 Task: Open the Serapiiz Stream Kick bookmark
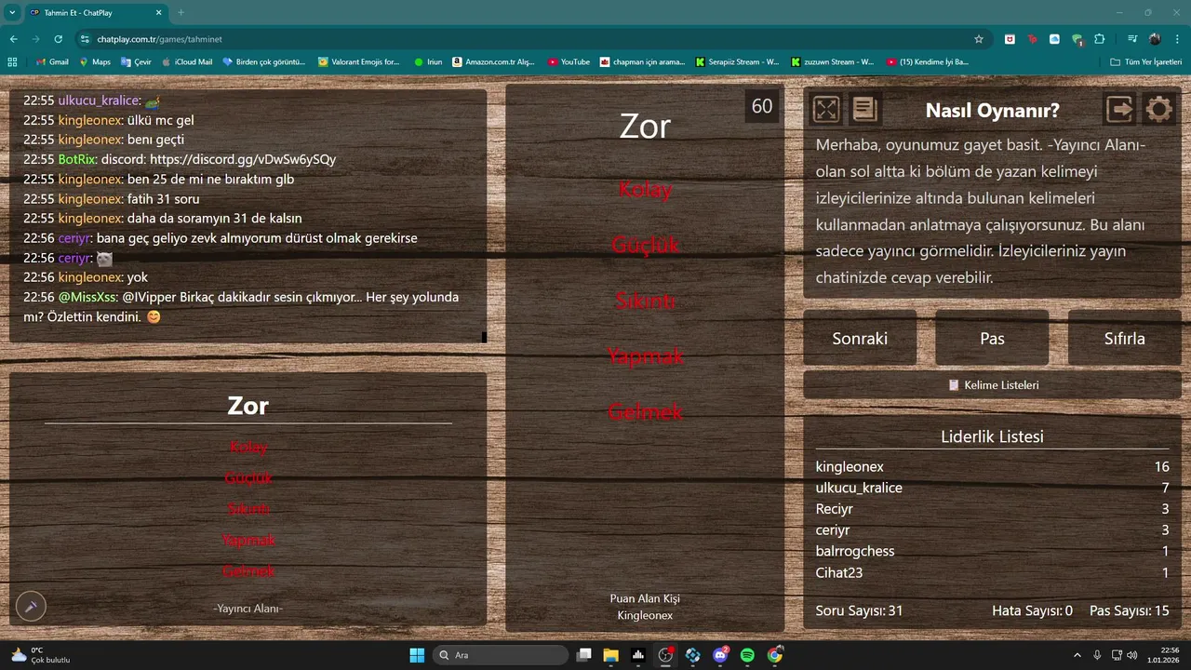(x=738, y=61)
